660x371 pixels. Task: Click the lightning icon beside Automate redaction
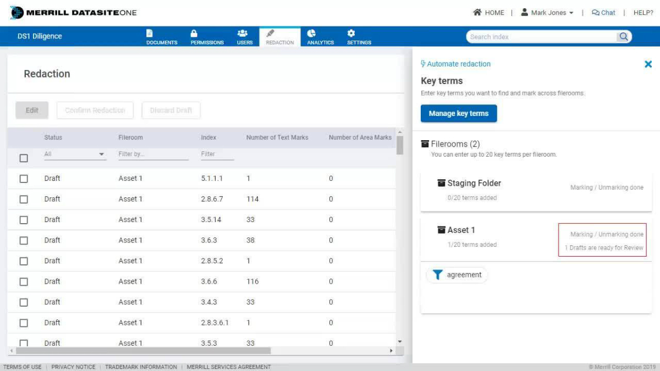tap(423, 64)
